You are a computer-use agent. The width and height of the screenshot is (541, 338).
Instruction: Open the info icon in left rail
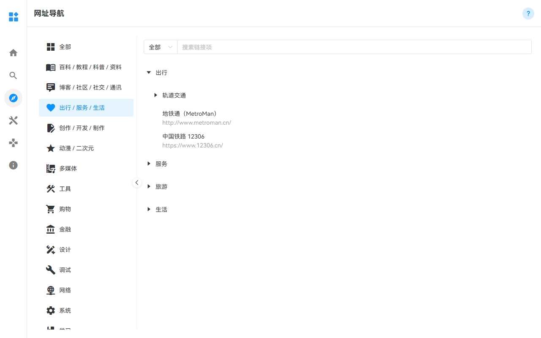pyautogui.click(x=13, y=165)
